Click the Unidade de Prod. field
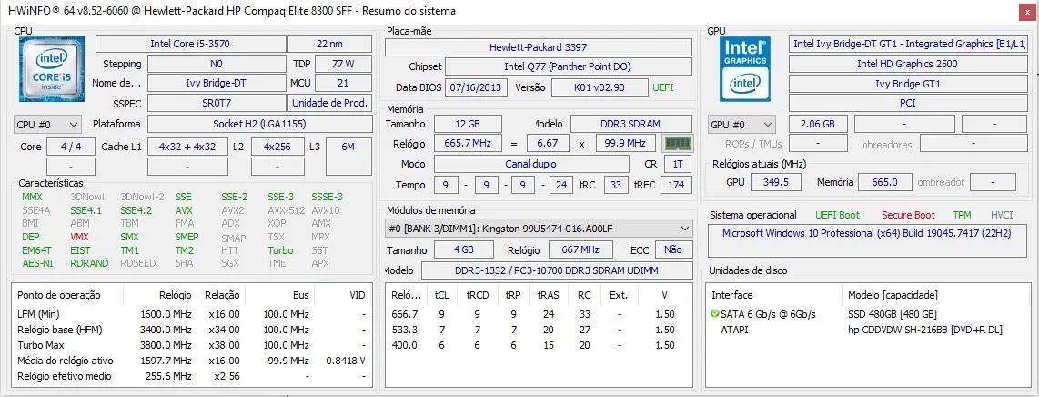Viewport: 1039px width, 397px height. click(x=329, y=104)
